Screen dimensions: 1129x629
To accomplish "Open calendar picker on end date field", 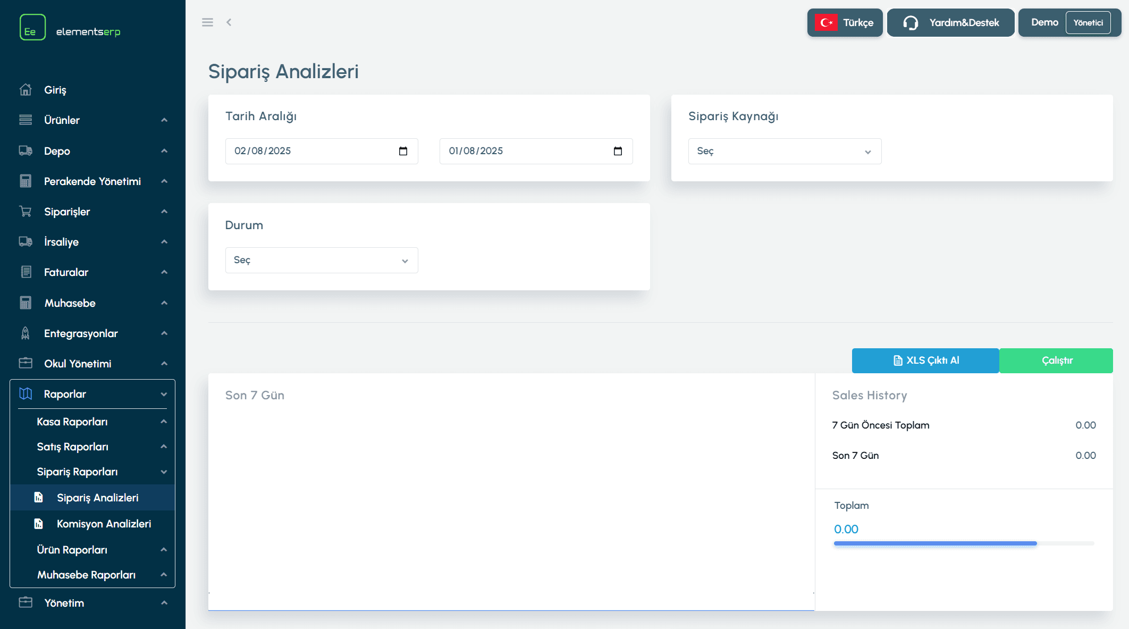I will (x=618, y=151).
